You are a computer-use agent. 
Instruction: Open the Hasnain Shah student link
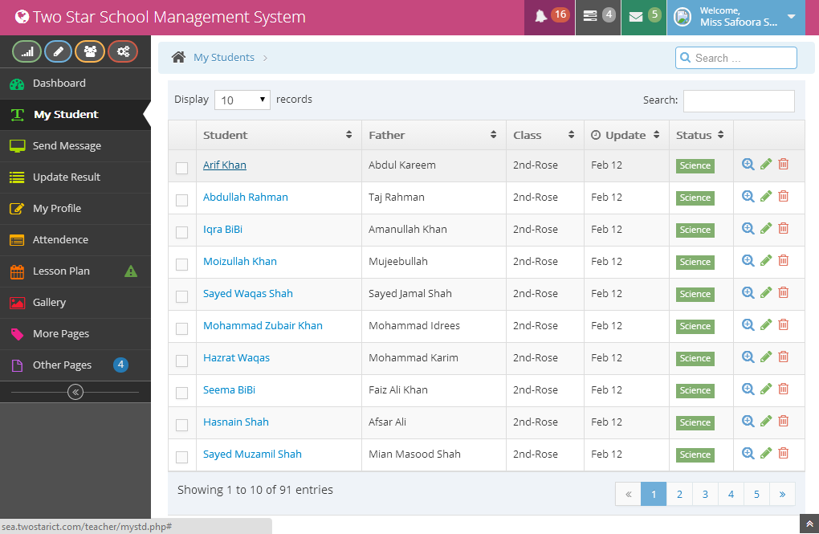pyautogui.click(x=235, y=422)
